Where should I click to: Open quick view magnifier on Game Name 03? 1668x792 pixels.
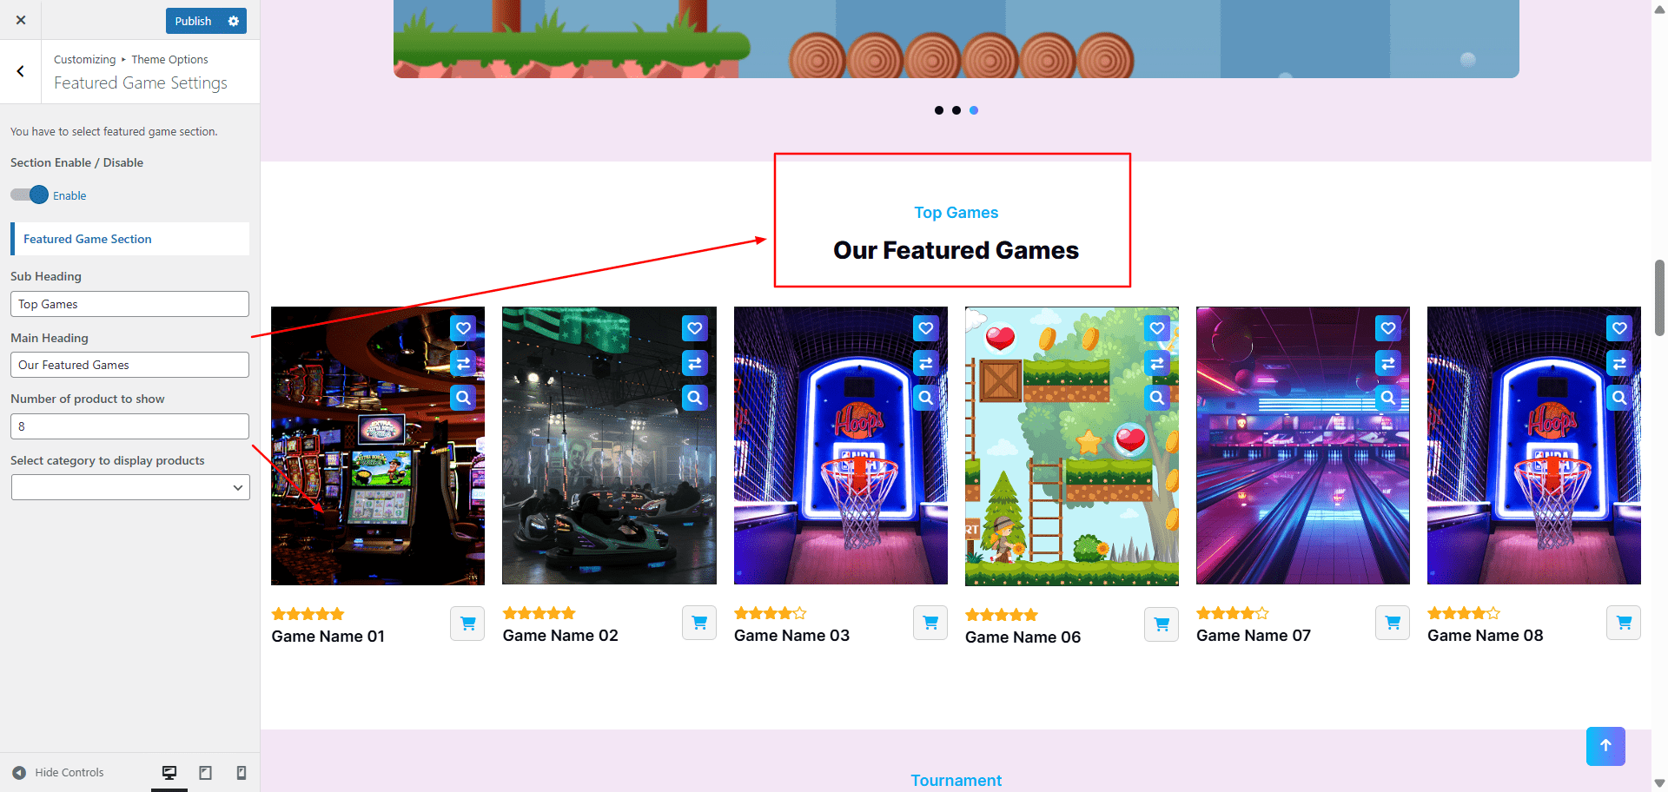click(x=925, y=398)
